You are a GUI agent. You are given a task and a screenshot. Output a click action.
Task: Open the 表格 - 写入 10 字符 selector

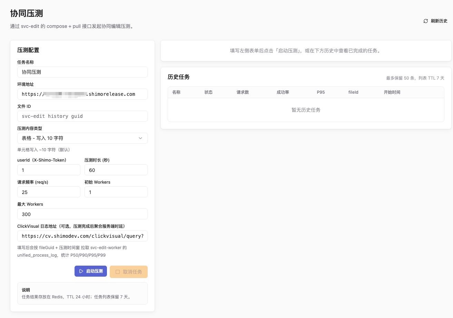coord(82,138)
